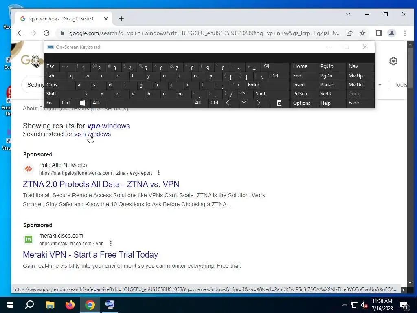Click the up arrow key on keyboard
Viewport: 417px width, 313px height.
[243, 93]
